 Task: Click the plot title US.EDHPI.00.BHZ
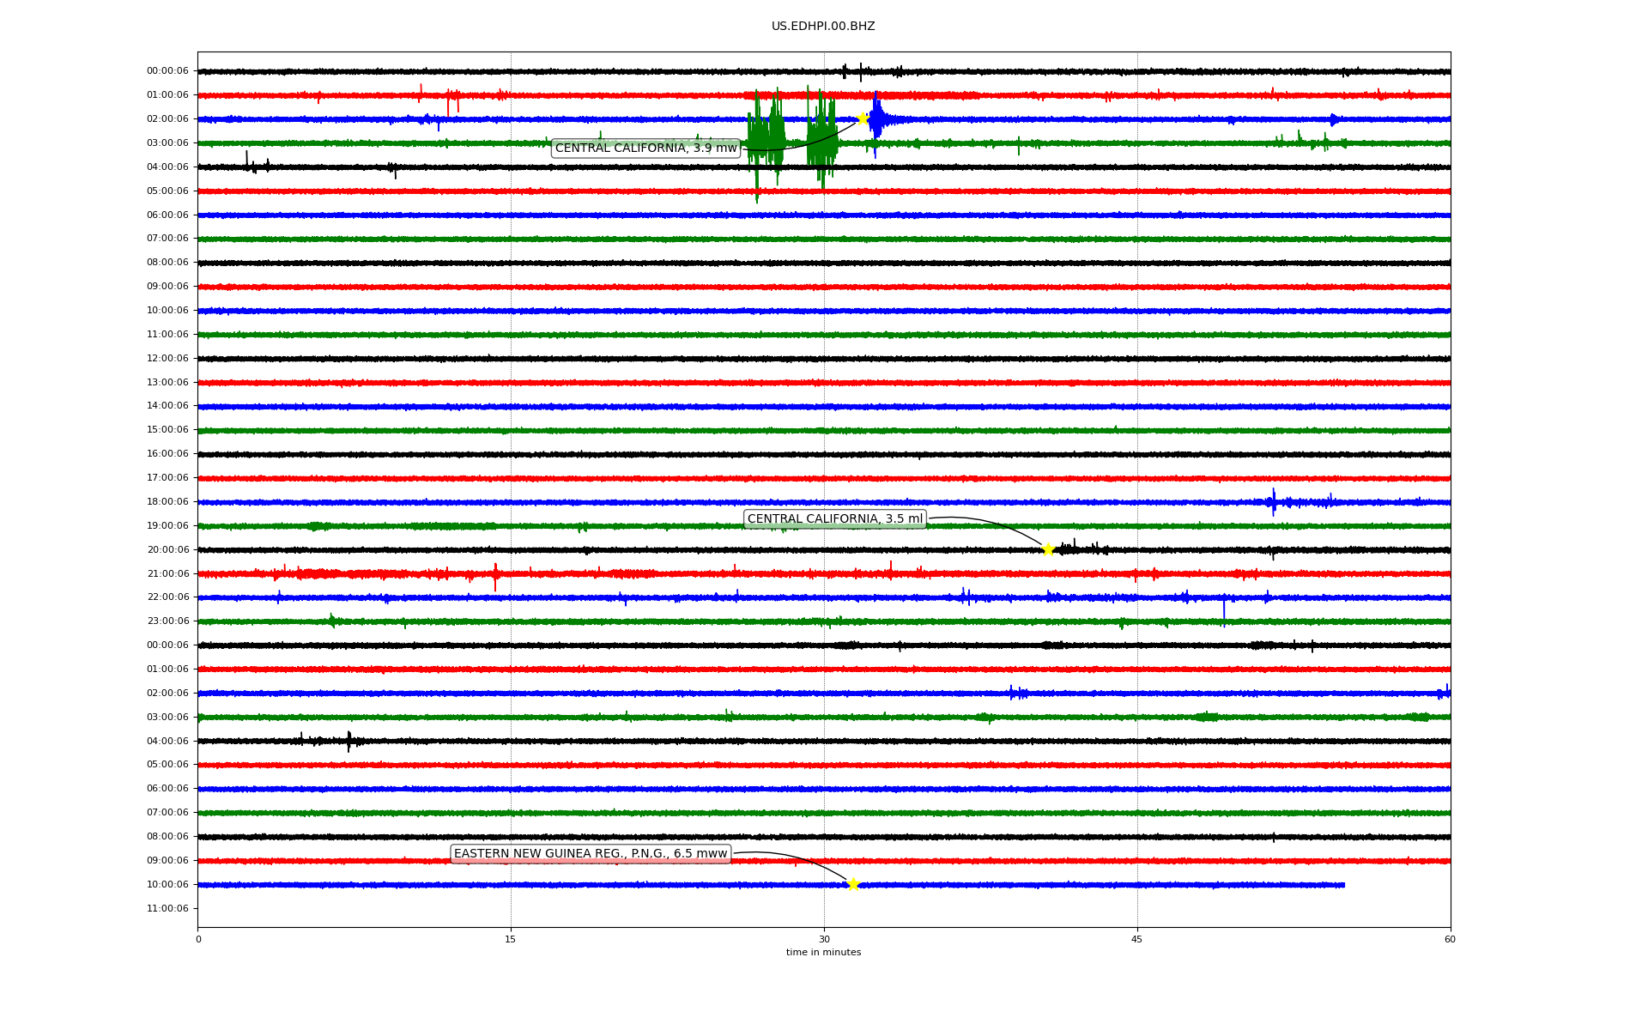pos(823,27)
